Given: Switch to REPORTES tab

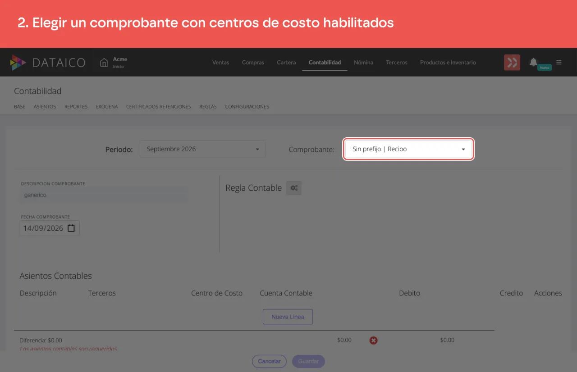Looking at the screenshot, I should (x=76, y=107).
